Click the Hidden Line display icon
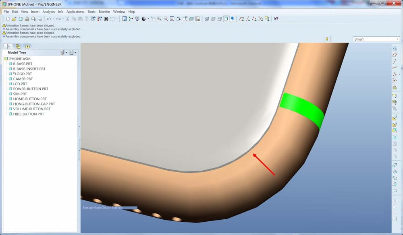The height and width of the screenshot is (235, 403). [x=213, y=19]
